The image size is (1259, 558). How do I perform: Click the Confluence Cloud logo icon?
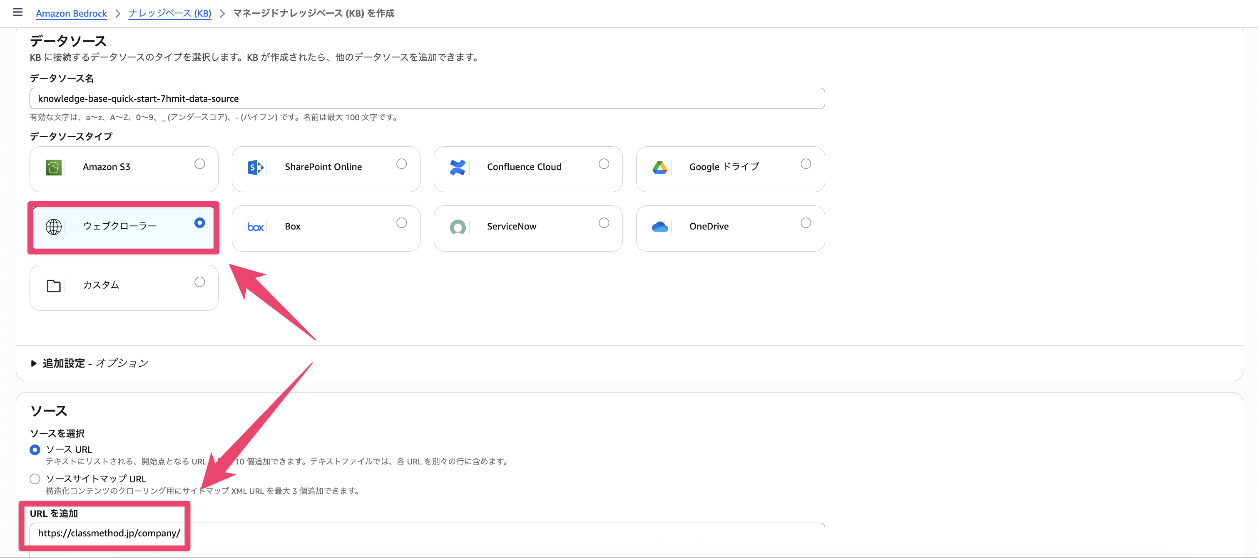tap(458, 168)
